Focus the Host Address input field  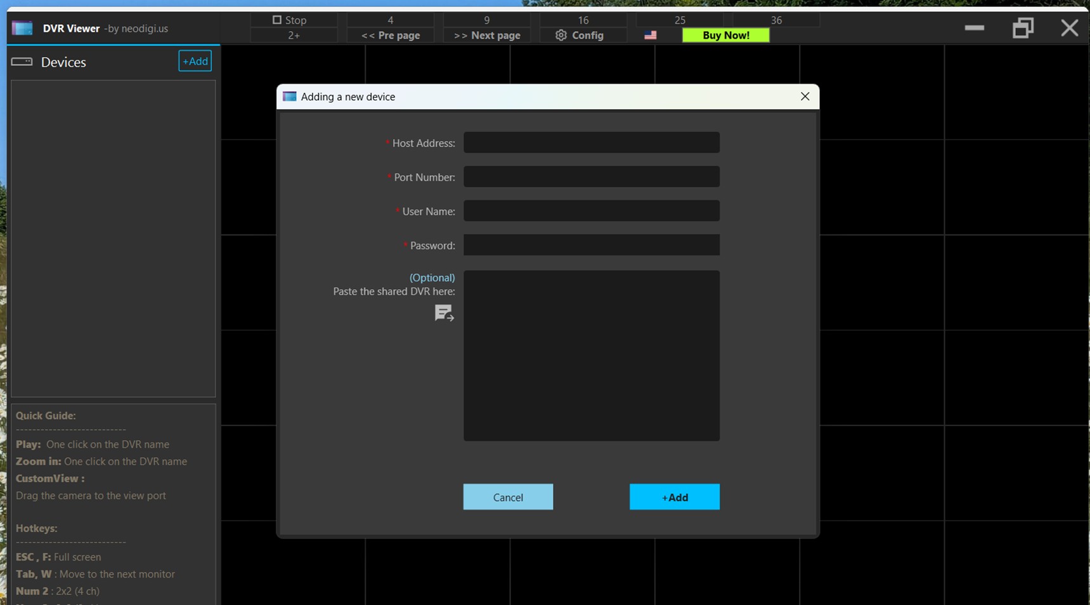pos(591,143)
